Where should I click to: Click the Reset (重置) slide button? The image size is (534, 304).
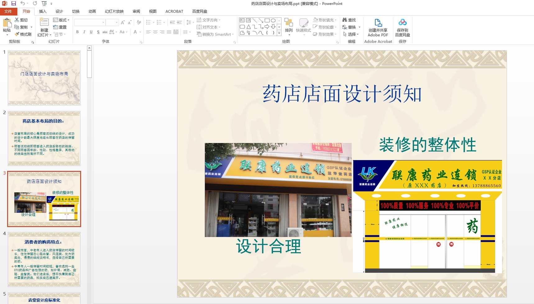click(60, 27)
